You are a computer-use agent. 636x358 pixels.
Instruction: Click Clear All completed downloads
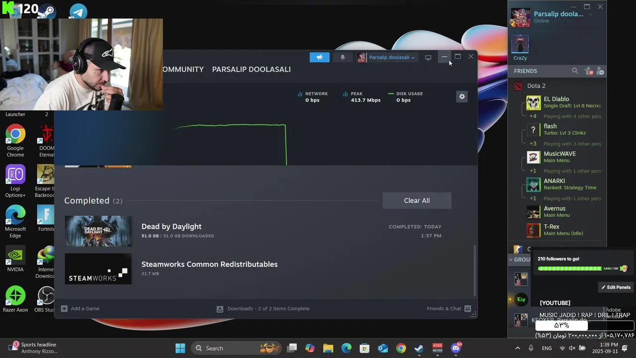417,200
